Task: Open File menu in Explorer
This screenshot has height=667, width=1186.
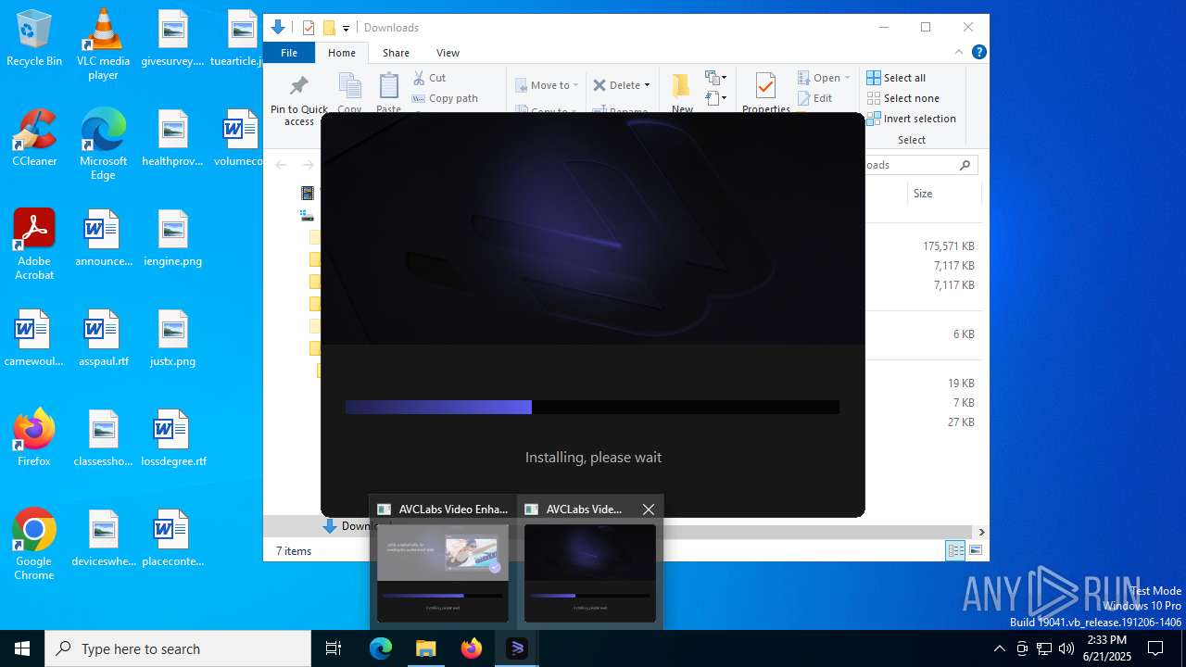Action: pyautogui.click(x=289, y=53)
